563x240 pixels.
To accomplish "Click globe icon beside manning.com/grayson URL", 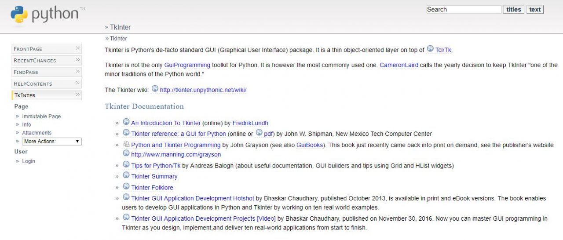I will pos(126,153).
